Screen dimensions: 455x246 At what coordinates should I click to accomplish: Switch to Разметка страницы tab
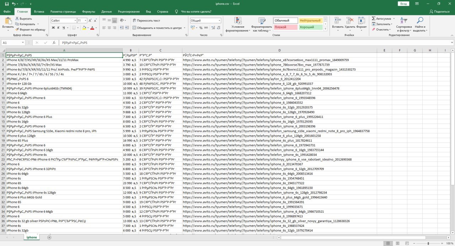(63, 11)
